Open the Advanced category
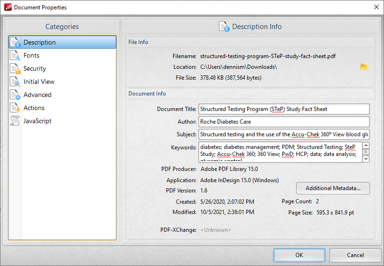 coord(62,95)
